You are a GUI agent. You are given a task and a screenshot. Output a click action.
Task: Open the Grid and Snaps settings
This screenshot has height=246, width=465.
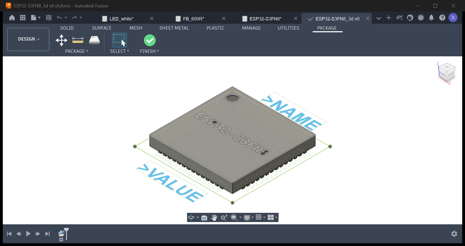(x=259, y=217)
